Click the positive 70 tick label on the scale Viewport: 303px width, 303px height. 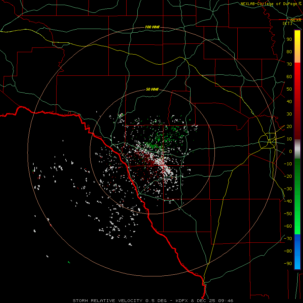pos(289,64)
